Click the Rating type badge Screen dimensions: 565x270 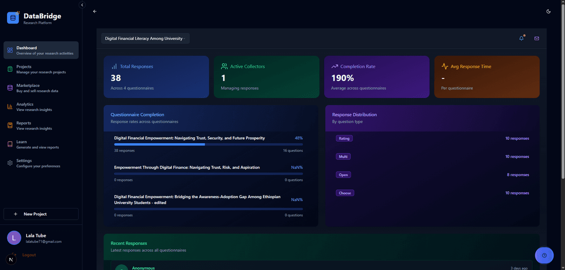(x=344, y=139)
